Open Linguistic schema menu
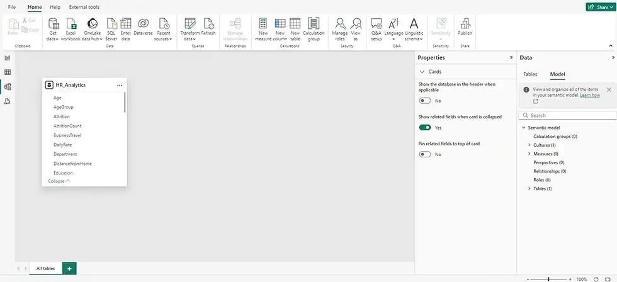The width and height of the screenshot is (617, 282). pyautogui.click(x=414, y=30)
